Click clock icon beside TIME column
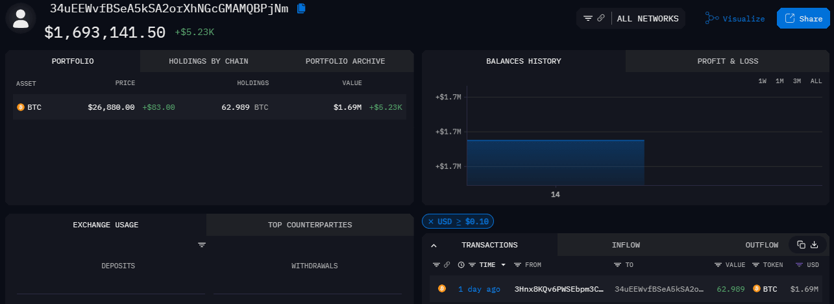 pos(461,265)
